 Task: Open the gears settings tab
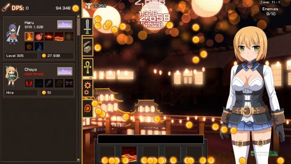tap(87, 88)
